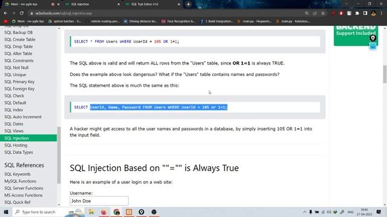The width and height of the screenshot is (387, 217).
Task: Go to SQL Data Types lesson
Action: tap(19, 153)
